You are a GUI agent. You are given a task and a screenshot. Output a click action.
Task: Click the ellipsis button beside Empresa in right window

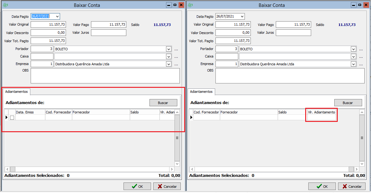(361, 64)
